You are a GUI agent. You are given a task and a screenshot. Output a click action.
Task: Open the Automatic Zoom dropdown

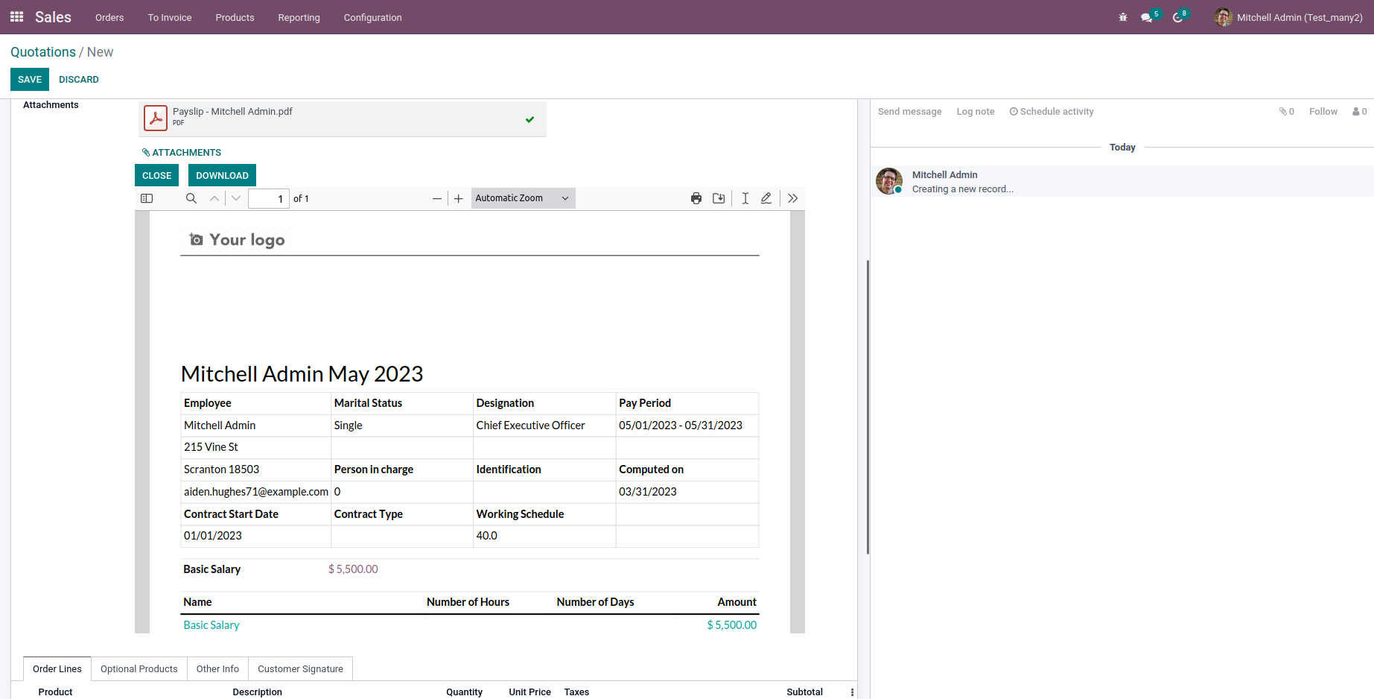[x=523, y=198]
